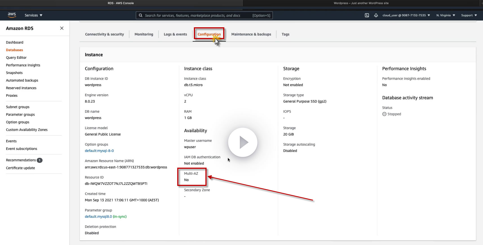The height and width of the screenshot is (245, 483).
Task: Open Automated backups sidebar link
Action: click(x=22, y=80)
